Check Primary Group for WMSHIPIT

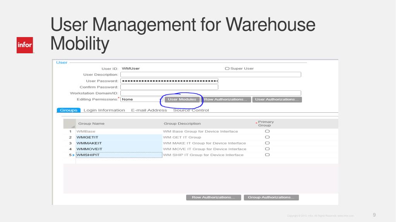click(x=267, y=155)
